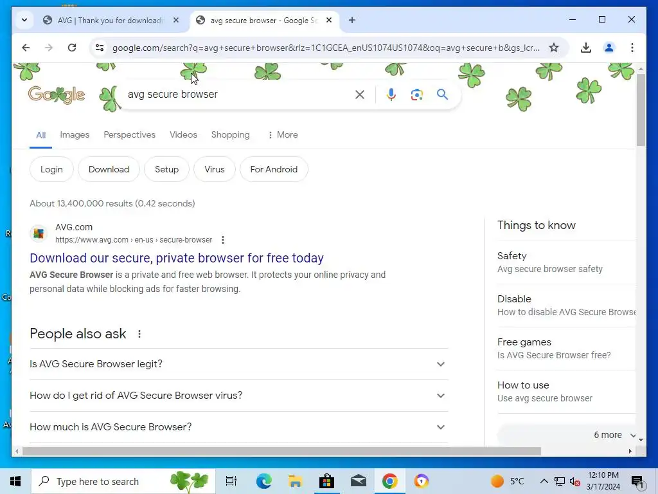This screenshot has height=494, width=658.
Task: Select the All results tab
Action: 40,135
